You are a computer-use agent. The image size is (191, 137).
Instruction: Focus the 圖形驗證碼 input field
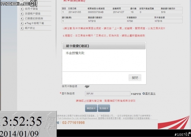(x=108, y=94)
